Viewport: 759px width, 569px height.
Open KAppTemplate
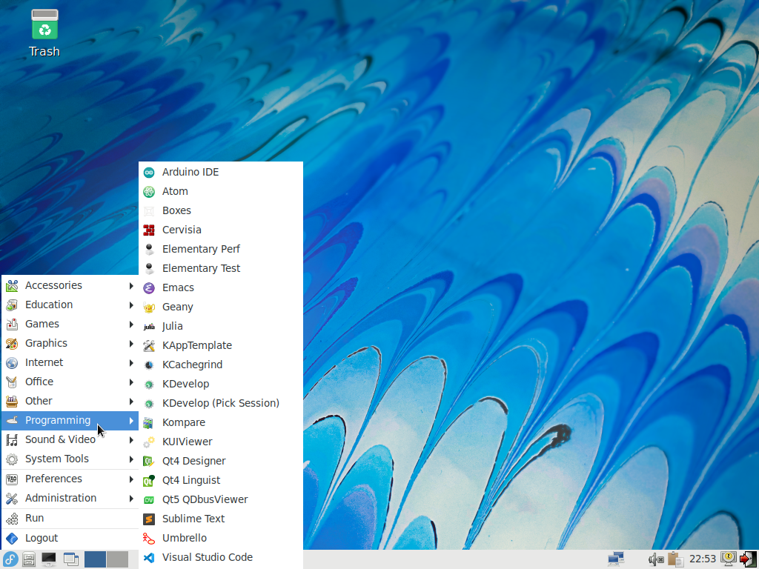click(x=221, y=345)
